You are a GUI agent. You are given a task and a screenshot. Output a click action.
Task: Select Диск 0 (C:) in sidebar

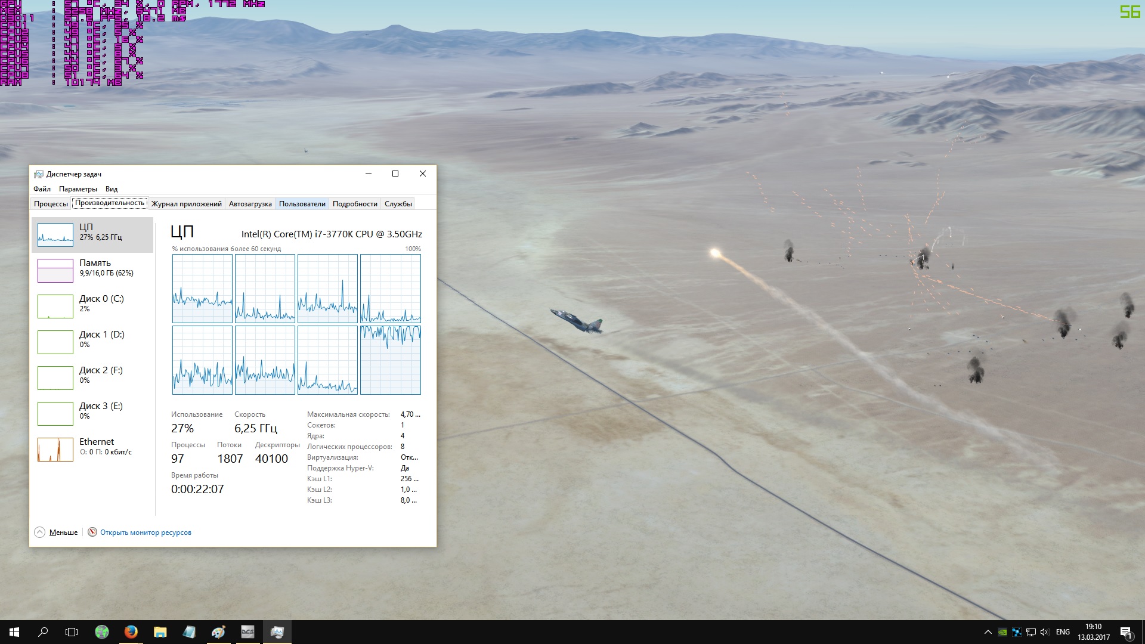click(x=92, y=306)
